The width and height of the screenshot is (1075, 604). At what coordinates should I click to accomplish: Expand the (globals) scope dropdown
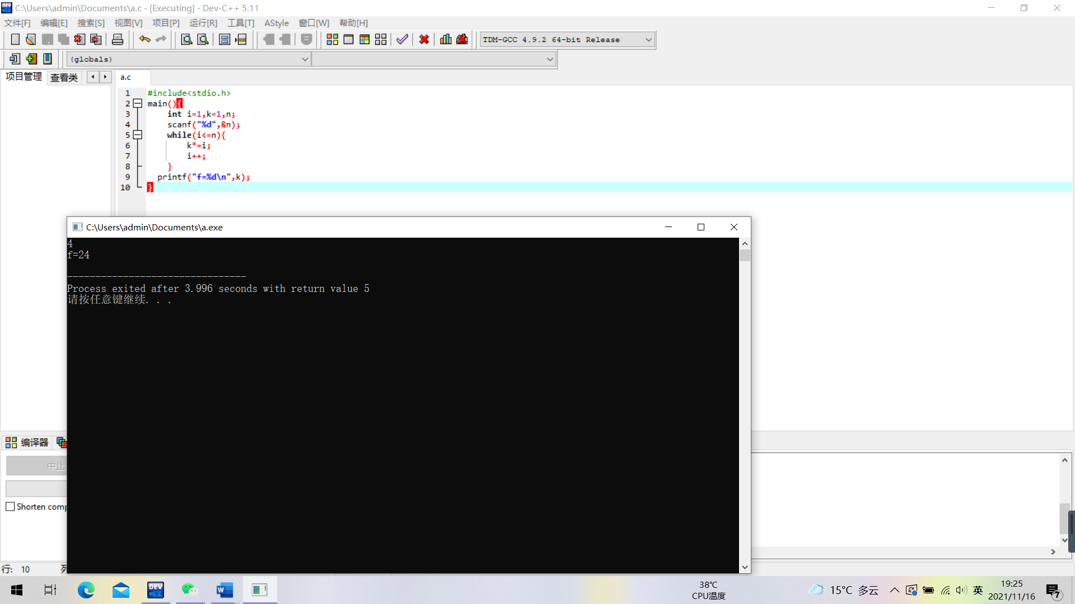click(x=305, y=59)
